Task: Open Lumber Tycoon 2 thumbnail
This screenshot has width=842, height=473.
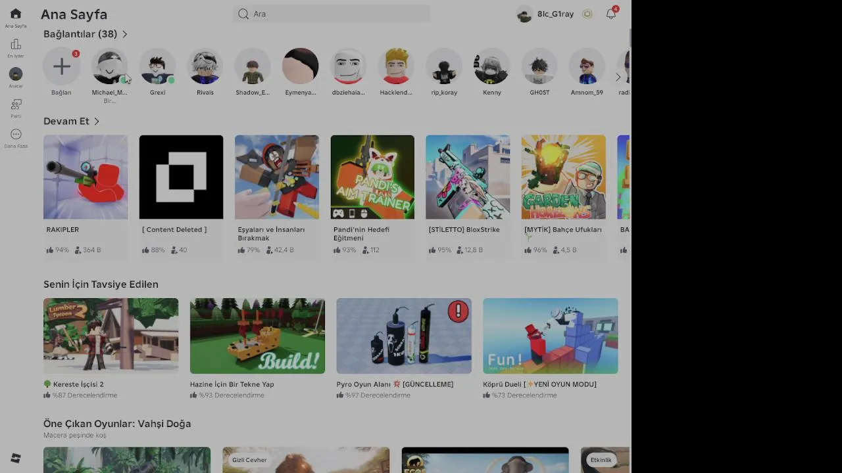Action: [111, 336]
